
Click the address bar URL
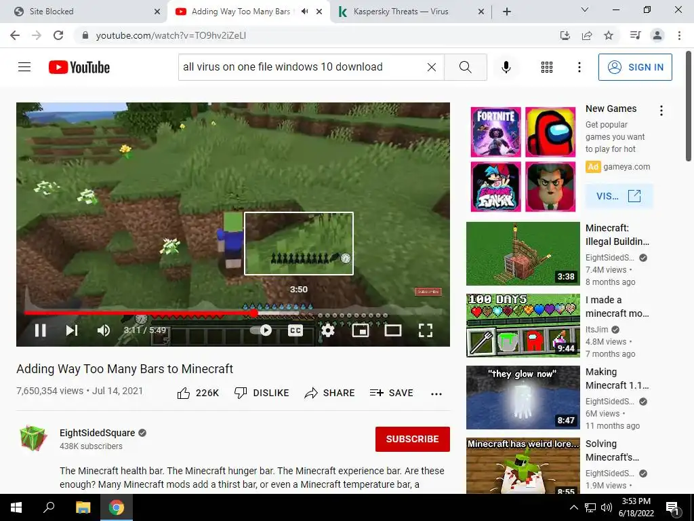point(171,35)
